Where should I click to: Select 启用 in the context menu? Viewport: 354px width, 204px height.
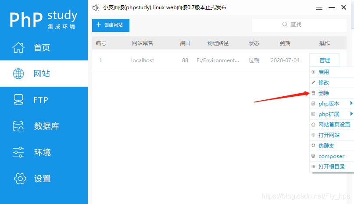332,72
